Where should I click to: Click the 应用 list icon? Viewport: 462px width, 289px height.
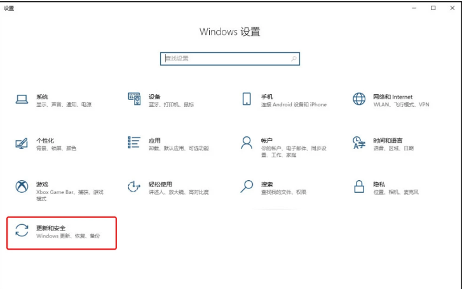[134, 143]
